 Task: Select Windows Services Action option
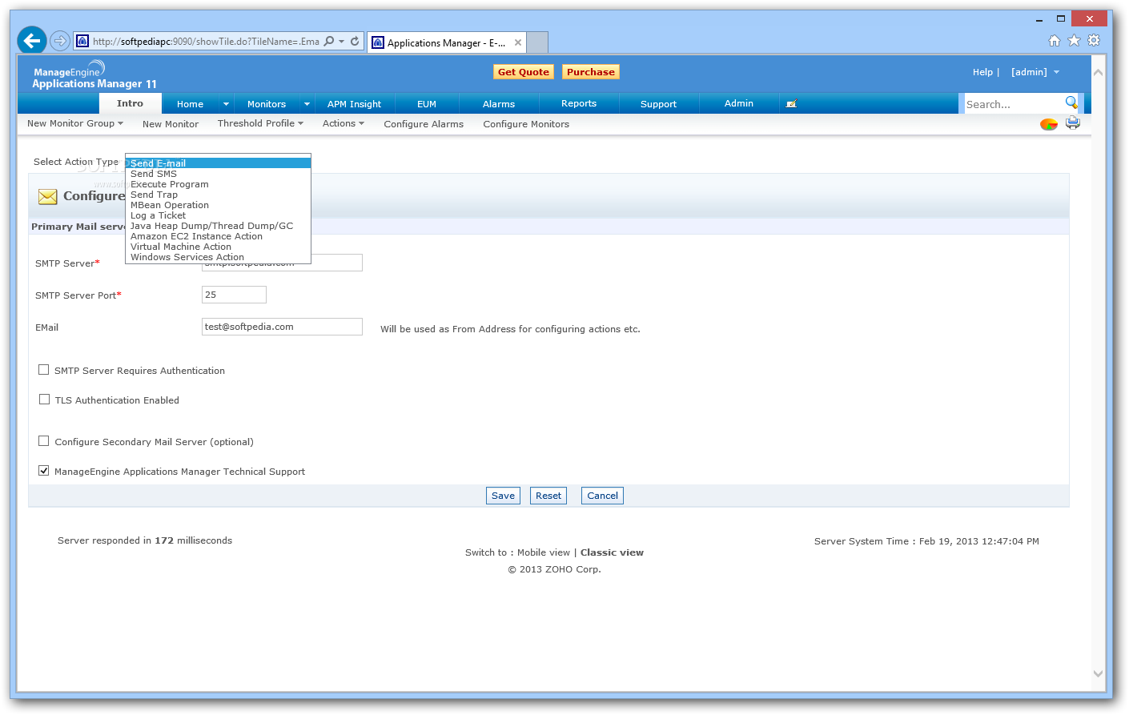point(219,257)
